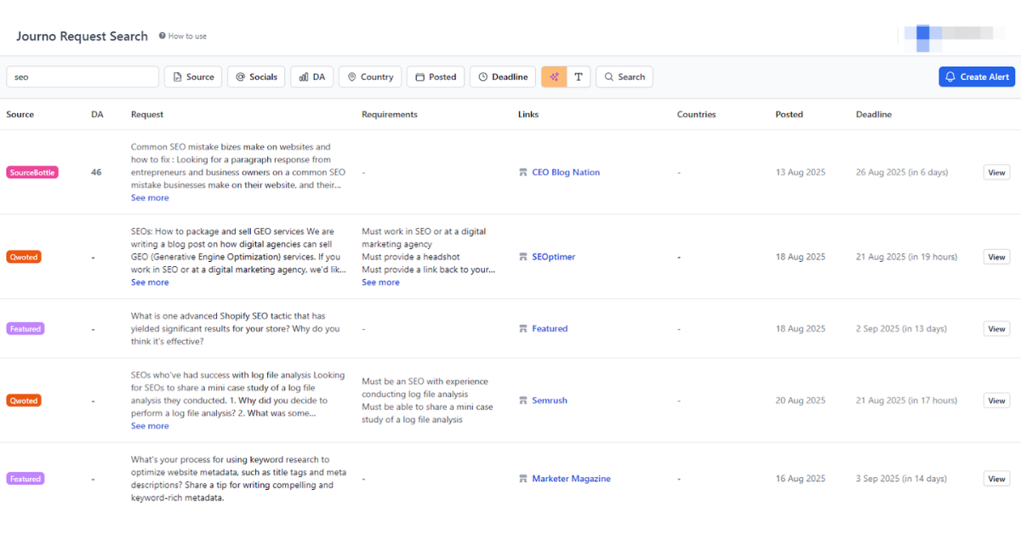Click the outlet icon beside SEOptimer
The height and width of the screenshot is (534, 1021).
coord(523,257)
